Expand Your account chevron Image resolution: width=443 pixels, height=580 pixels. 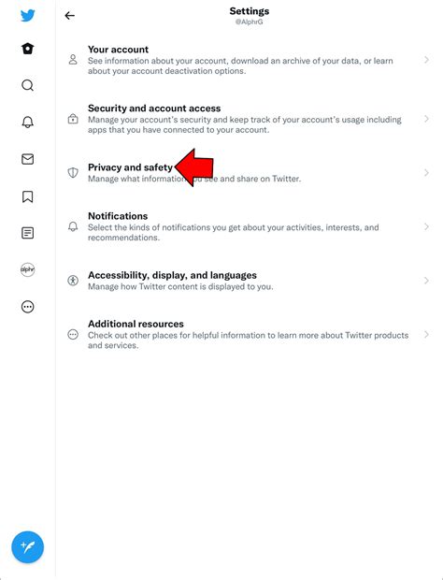tap(426, 60)
